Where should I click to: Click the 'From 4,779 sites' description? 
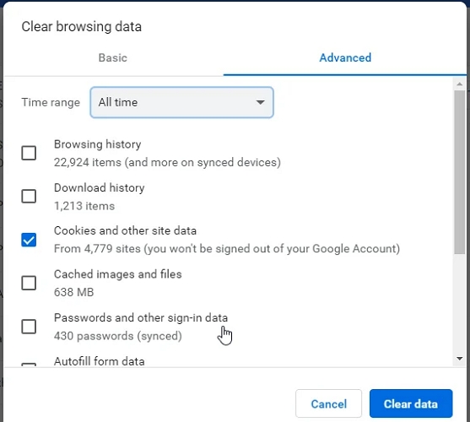227,249
